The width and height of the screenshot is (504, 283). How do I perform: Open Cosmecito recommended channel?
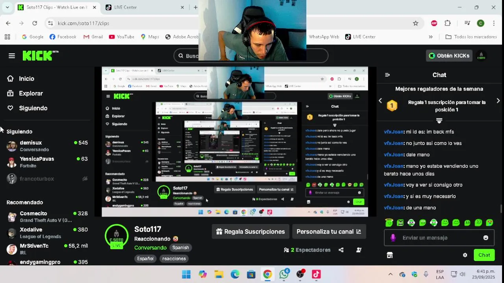tap(47, 217)
